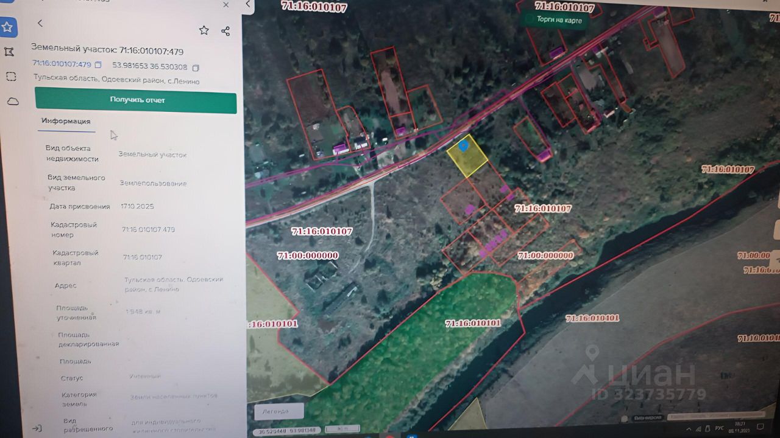Select the blue location pin on yellow plot
This screenshot has height=438, width=780.
[463, 145]
